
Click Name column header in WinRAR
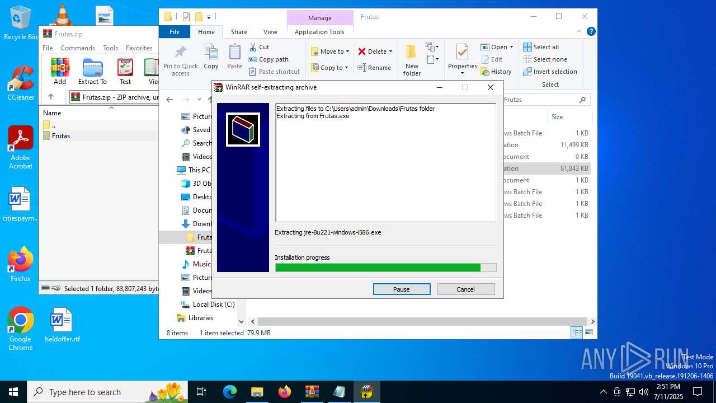pyautogui.click(x=52, y=113)
